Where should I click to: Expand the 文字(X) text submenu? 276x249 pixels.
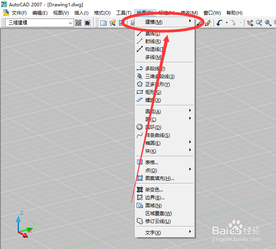pos(165,232)
